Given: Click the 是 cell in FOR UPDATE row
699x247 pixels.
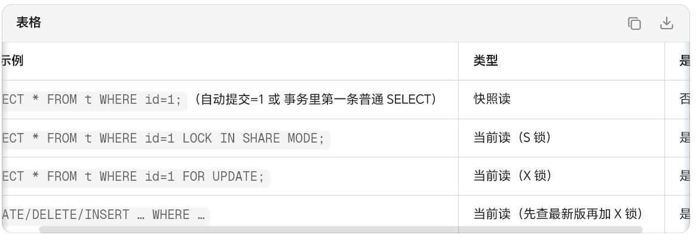Looking at the screenshot, I should [x=685, y=176].
